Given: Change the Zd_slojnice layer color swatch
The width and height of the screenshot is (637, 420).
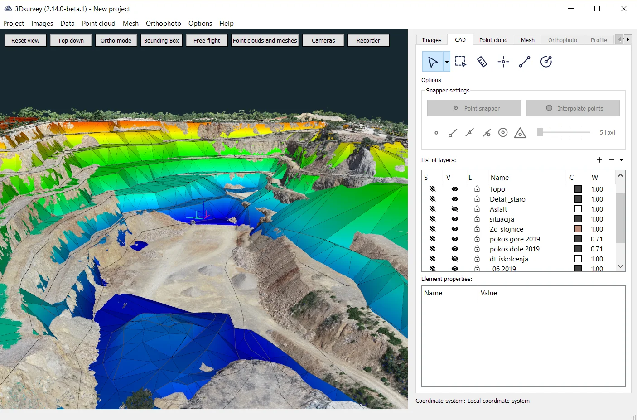Looking at the screenshot, I should point(578,229).
